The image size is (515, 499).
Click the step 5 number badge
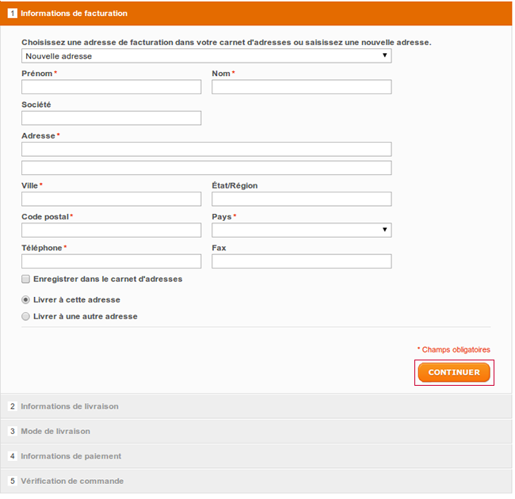point(12,481)
